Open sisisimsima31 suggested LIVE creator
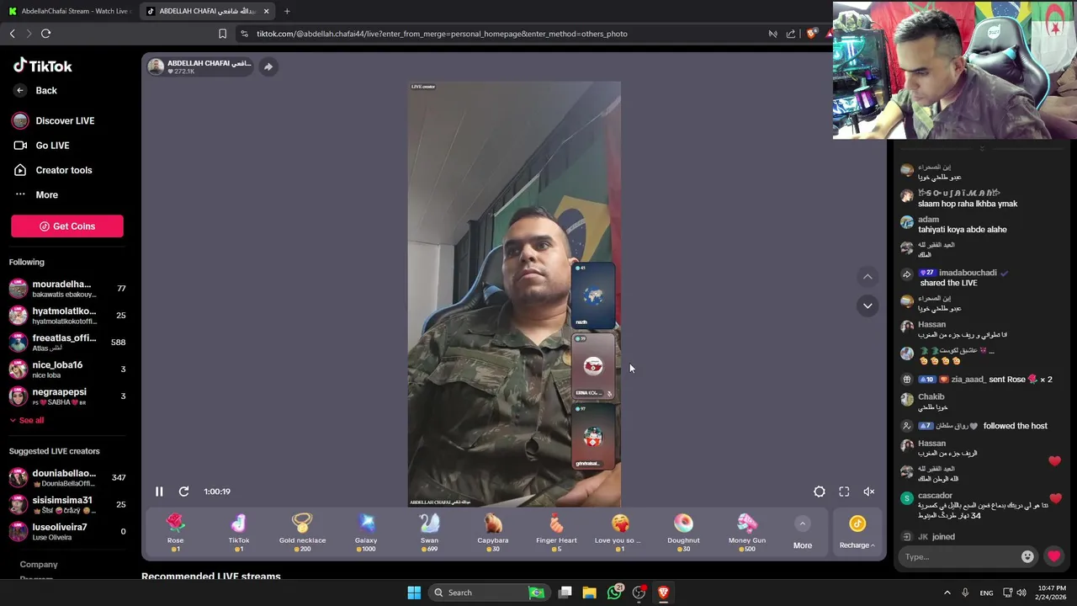Screen dimensions: 1077x606 67,504
